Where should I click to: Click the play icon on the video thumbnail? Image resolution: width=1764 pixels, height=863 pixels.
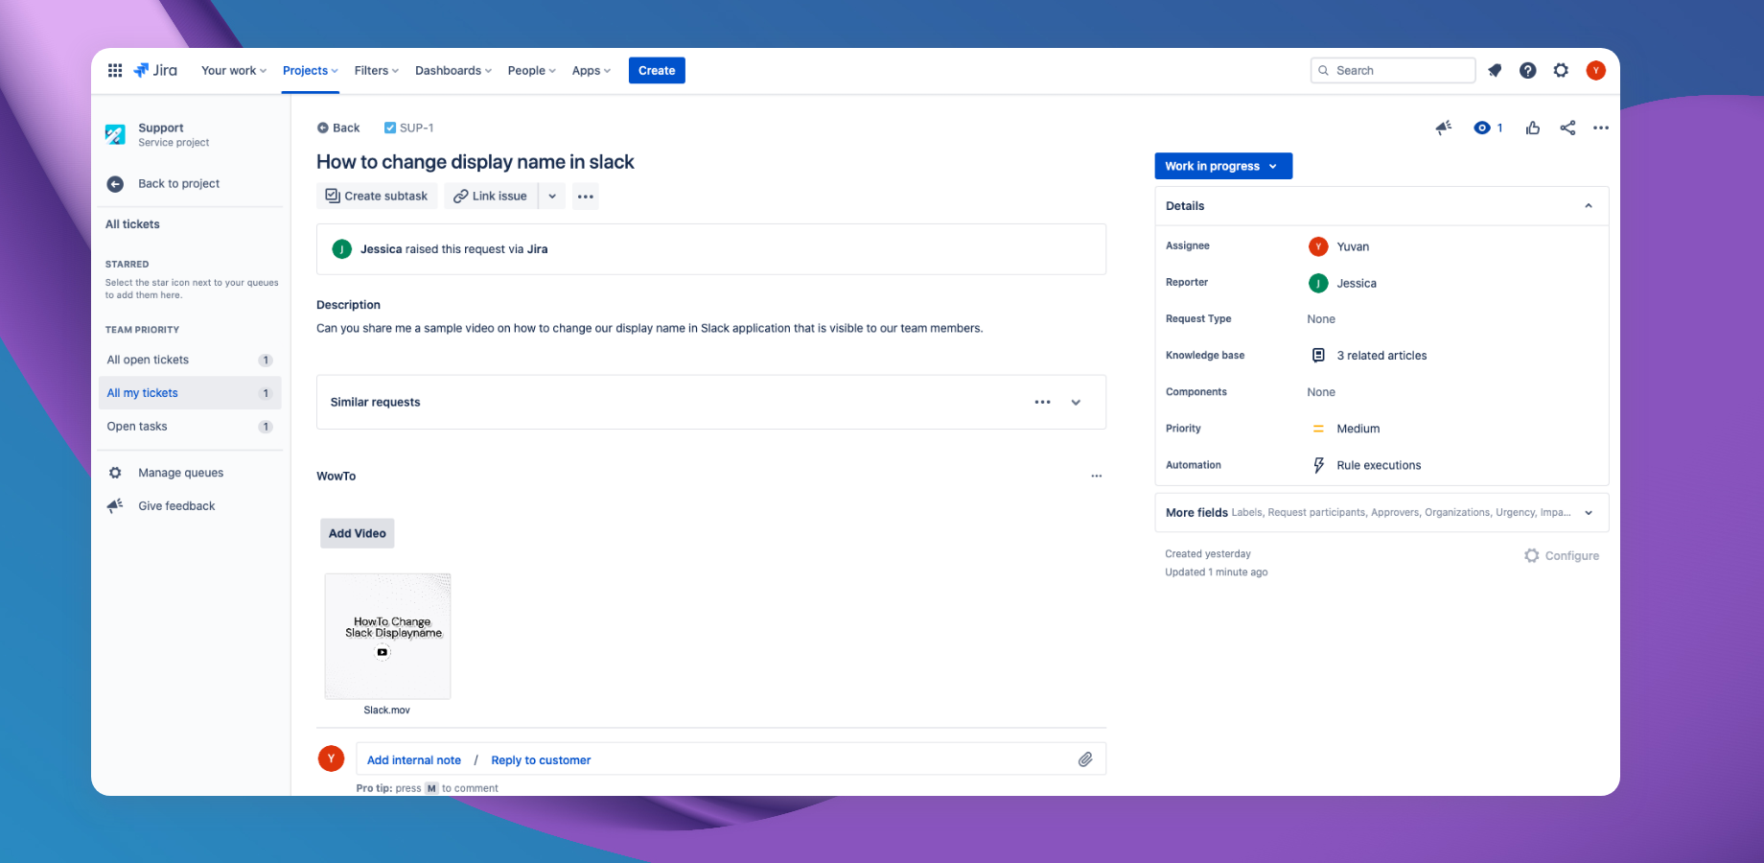pyautogui.click(x=383, y=652)
